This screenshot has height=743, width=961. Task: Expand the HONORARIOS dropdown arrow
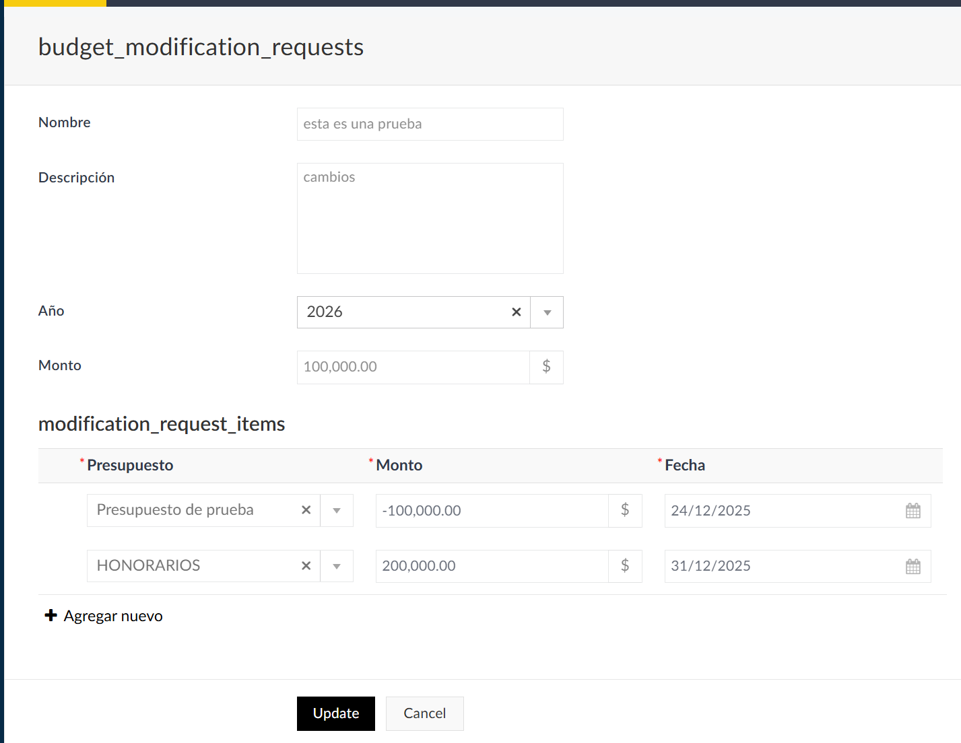[x=337, y=566]
